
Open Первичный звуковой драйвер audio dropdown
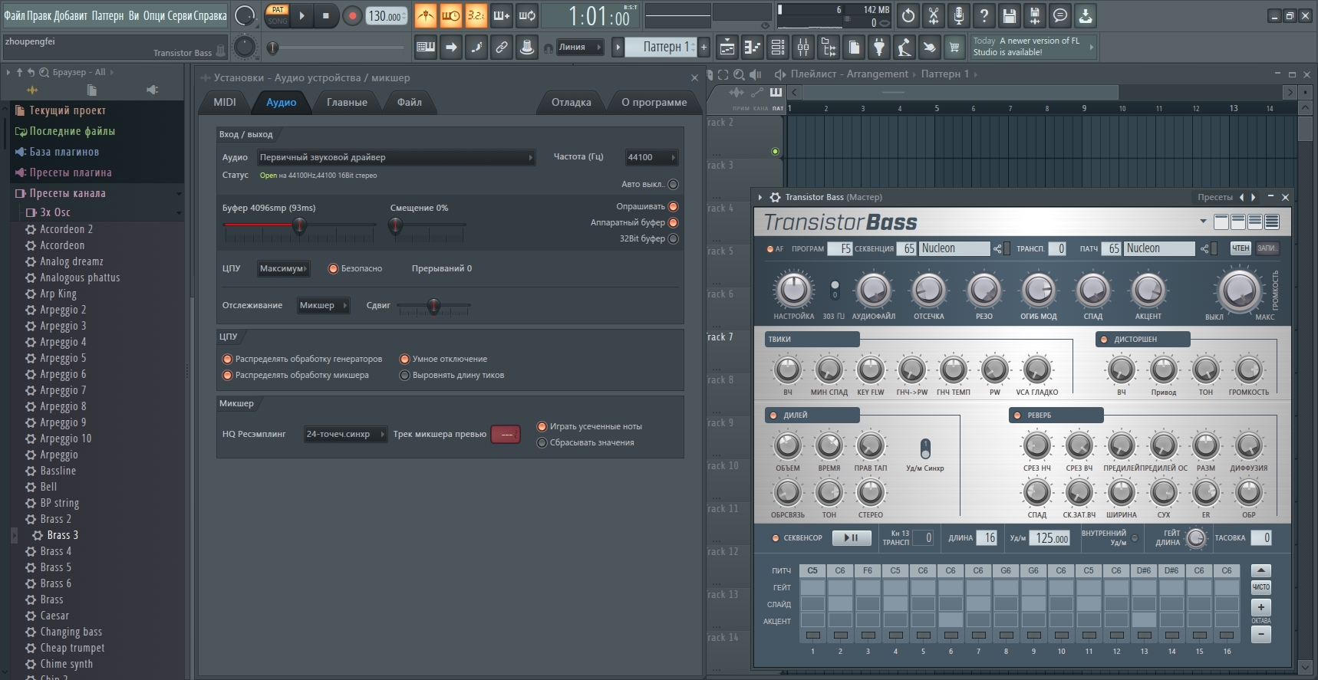[x=396, y=157]
